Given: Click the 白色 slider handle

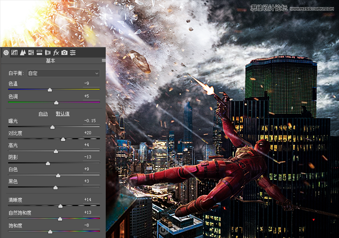Looking at the screenshot, I should 58,175.
